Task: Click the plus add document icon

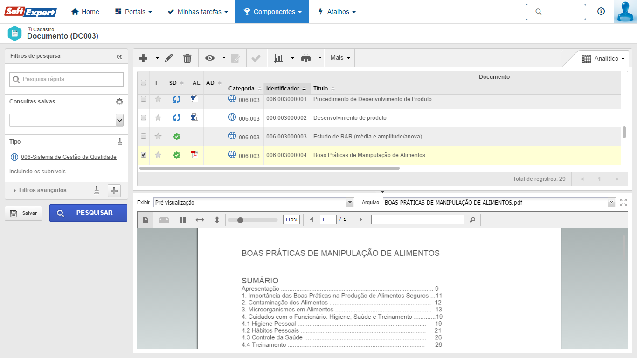Action: tap(144, 58)
